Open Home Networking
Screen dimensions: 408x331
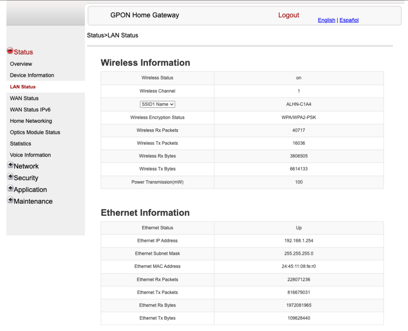pyautogui.click(x=31, y=121)
